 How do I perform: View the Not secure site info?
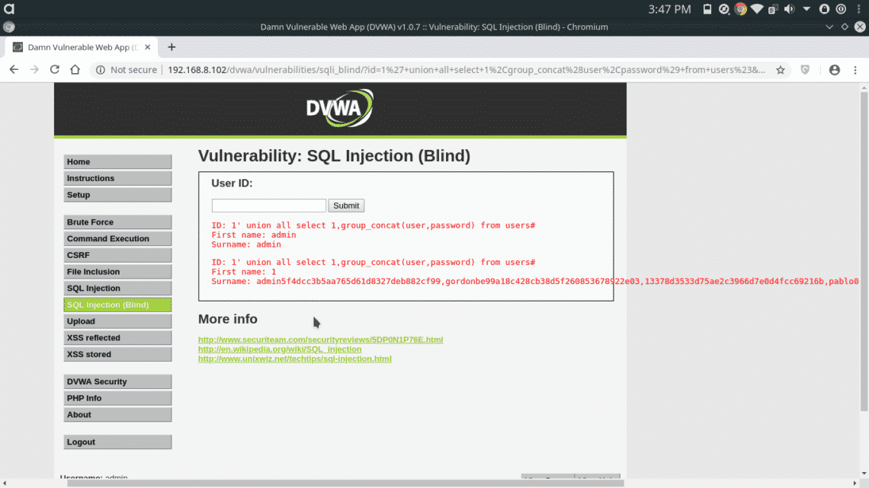point(127,70)
